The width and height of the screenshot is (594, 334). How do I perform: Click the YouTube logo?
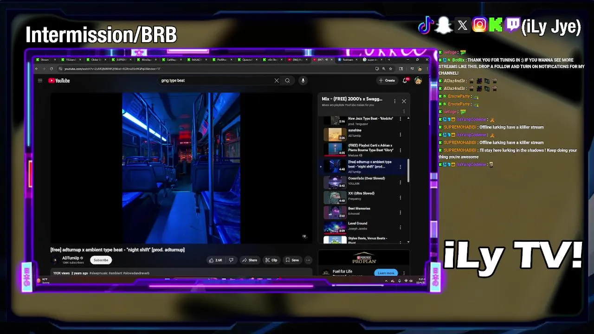point(59,81)
